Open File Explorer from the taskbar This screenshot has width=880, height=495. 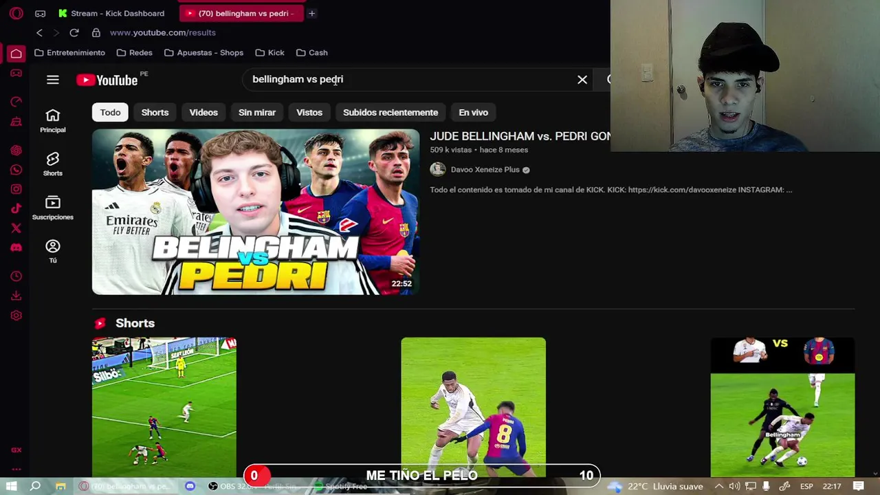(60, 486)
